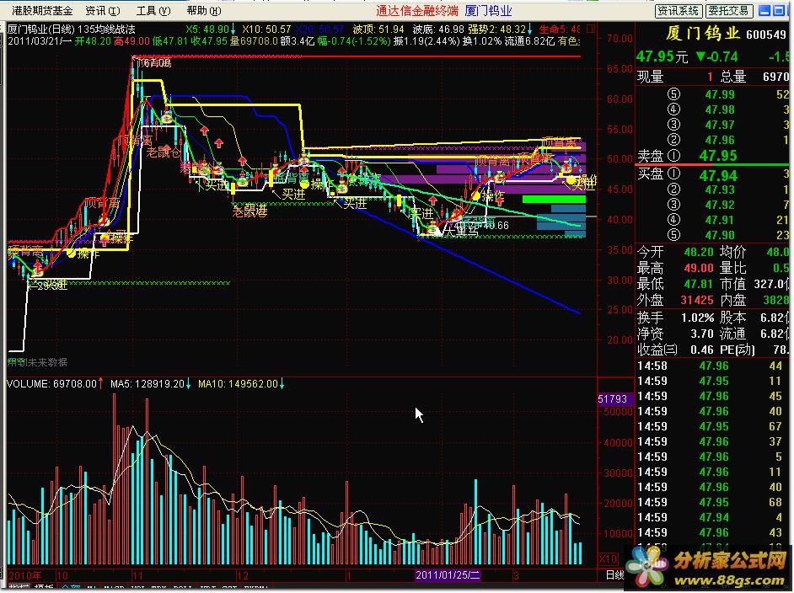Click the 厦门钨业 stock name in the quote panel
Image resolution: width=794 pixels, height=593 pixels.
coord(702,34)
